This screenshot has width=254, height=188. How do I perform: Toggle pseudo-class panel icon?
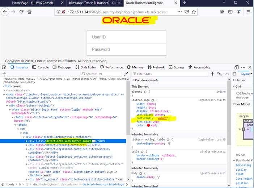pos(220,74)
